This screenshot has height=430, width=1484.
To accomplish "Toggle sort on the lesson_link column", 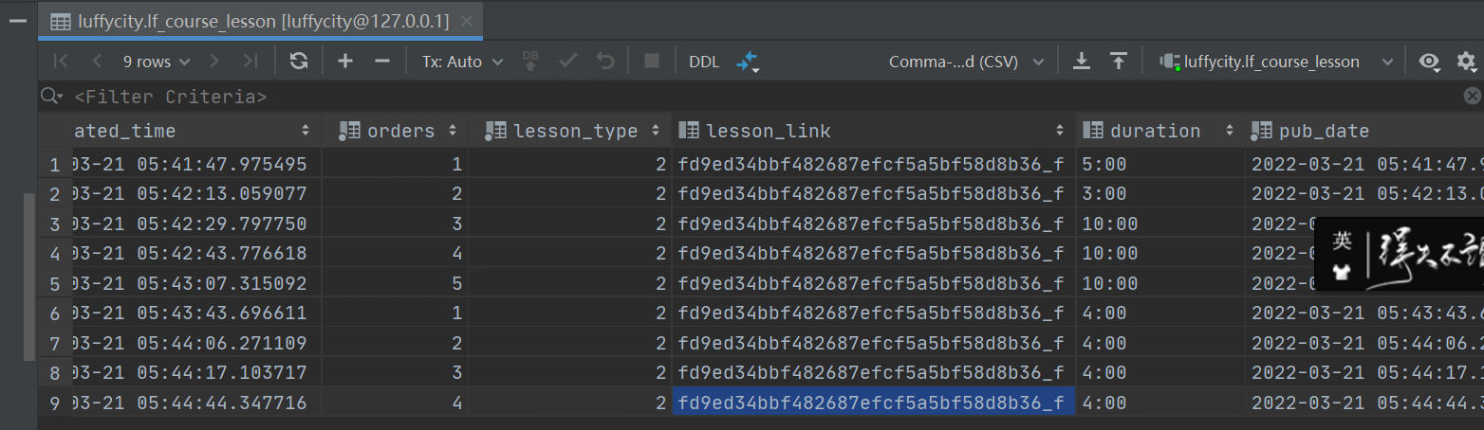I will point(1061,131).
